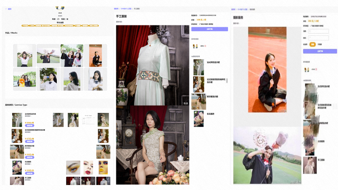Viewport: 338px width, 190px height.
Task: Open works thumbnail of girl drinking from water bottle
Action: pos(48,79)
